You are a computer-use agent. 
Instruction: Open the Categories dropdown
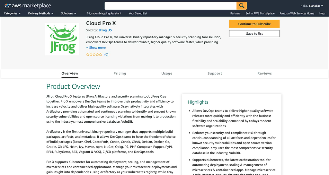(x=12, y=13)
